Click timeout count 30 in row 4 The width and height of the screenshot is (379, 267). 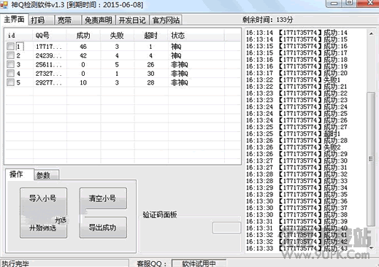coord(150,74)
